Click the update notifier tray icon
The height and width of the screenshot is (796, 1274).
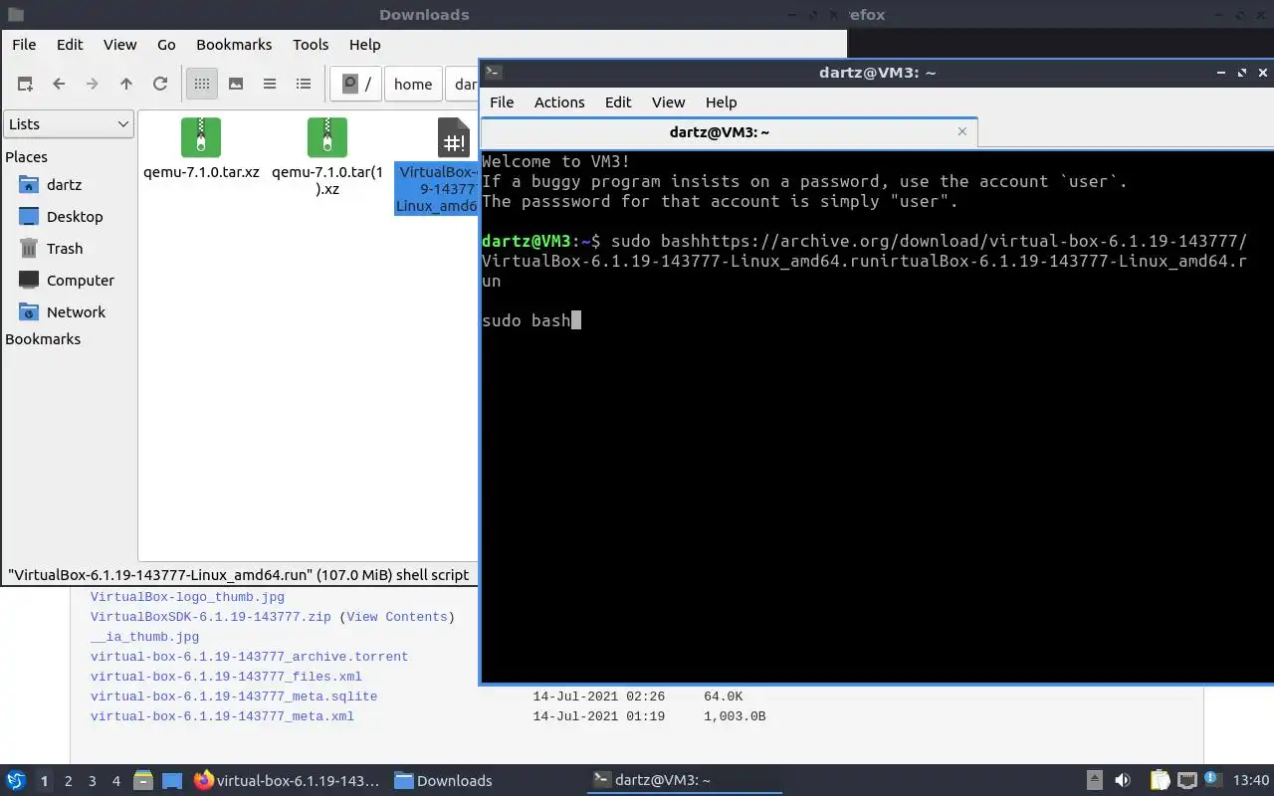click(x=1213, y=781)
